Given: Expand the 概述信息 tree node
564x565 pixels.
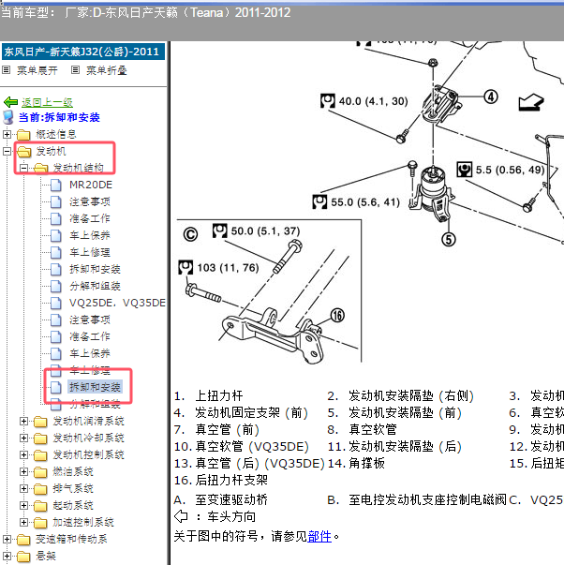Looking at the screenshot, I should pos(7,134).
